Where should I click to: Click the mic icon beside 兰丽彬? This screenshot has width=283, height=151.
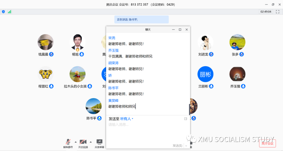click(211, 86)
